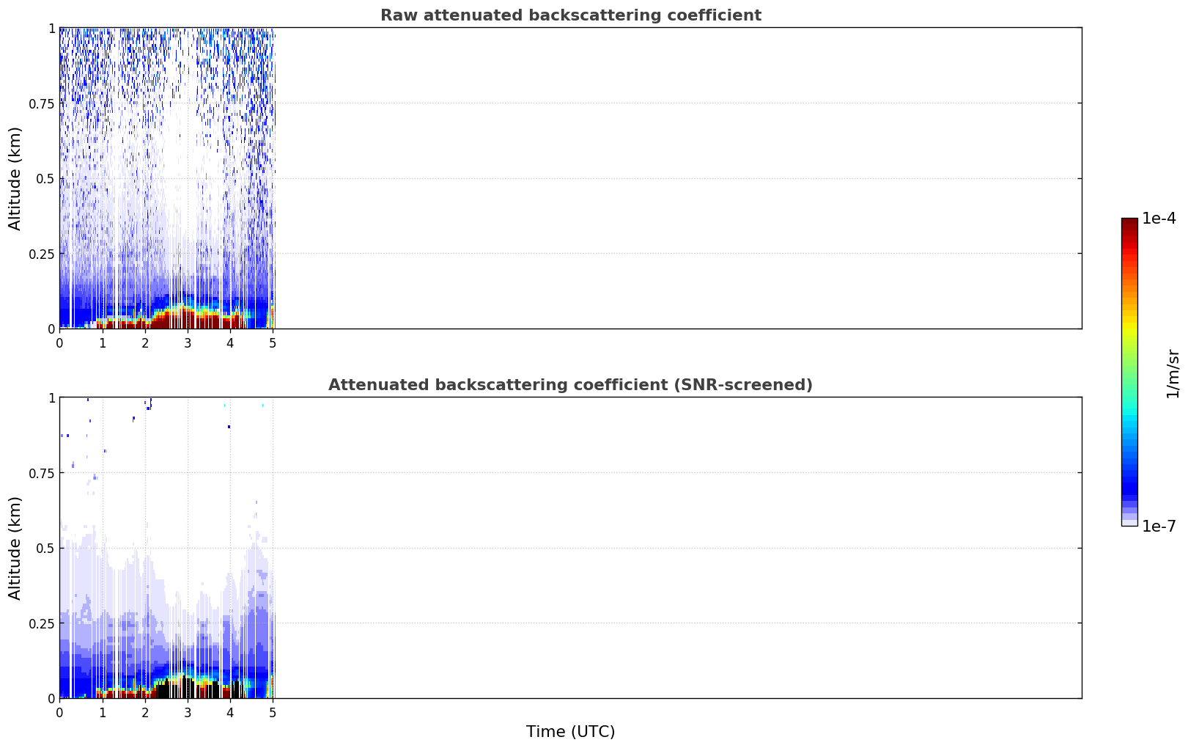Click time tick 1 under the top plot

(103, 342)
